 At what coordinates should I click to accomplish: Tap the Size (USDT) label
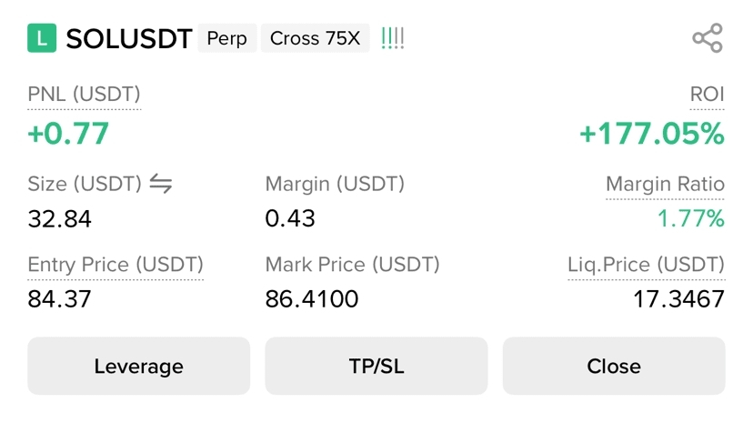coord(85,184)
